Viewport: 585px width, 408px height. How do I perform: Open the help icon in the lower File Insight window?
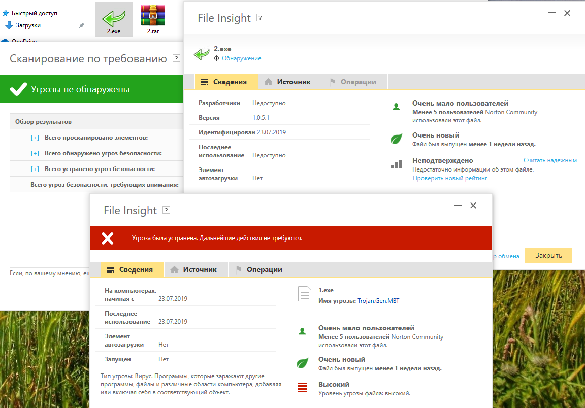(167, 210)
